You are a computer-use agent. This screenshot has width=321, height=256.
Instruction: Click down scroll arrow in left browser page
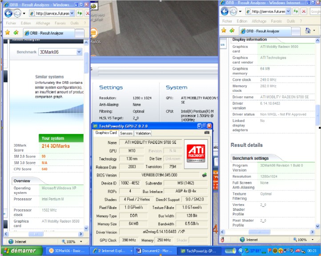(x=86, y=228)
